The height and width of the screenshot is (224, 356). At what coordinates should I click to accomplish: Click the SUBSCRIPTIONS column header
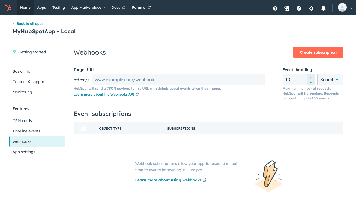tap(181, 129)
